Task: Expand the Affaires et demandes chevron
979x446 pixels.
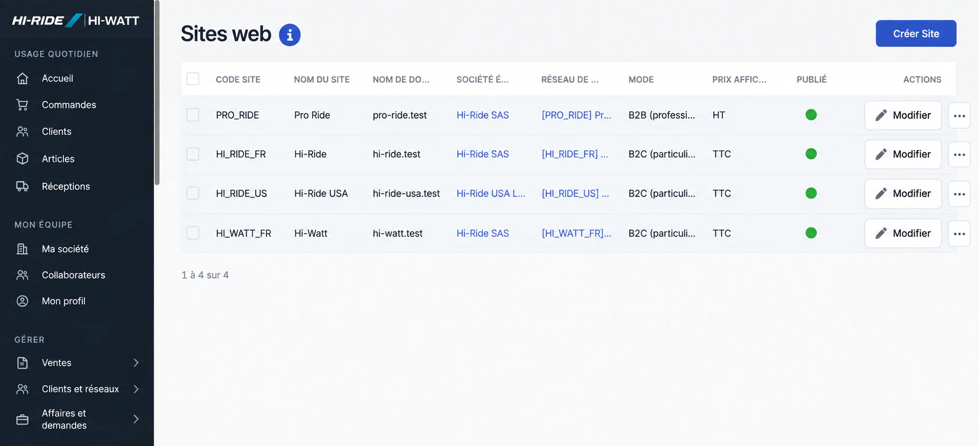Action: [x=136, y=419]
